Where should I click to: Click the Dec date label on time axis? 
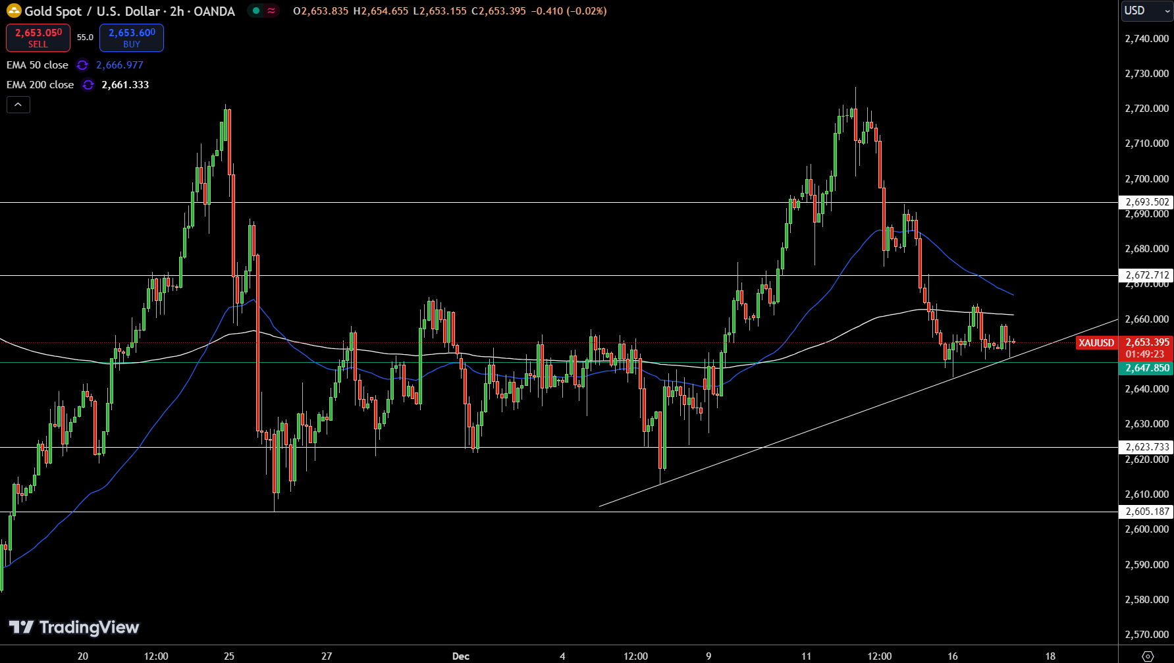pos(461,656)
